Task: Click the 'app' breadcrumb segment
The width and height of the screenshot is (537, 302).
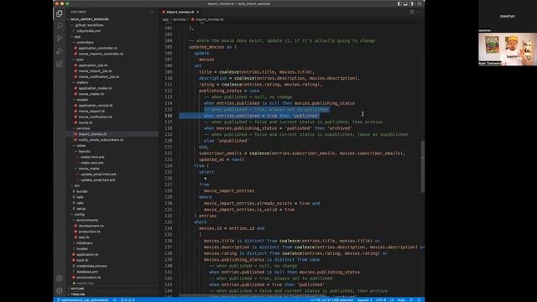Action: 165,19
